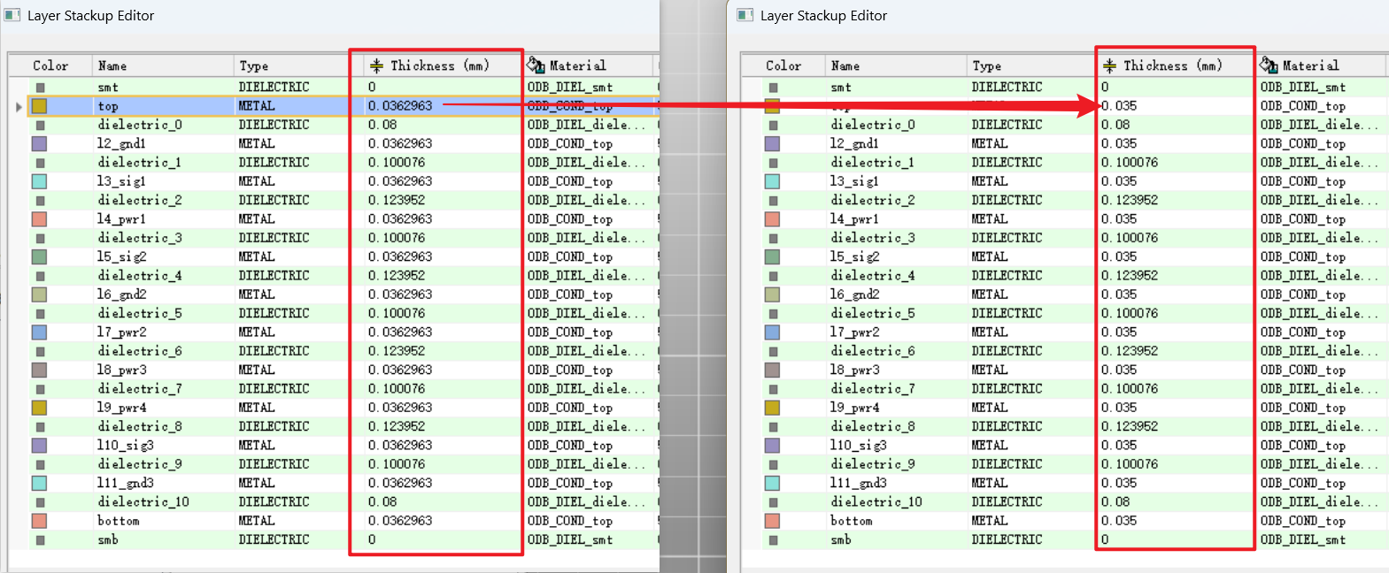Select l9_pwr4 name in right window

[855, 408]
